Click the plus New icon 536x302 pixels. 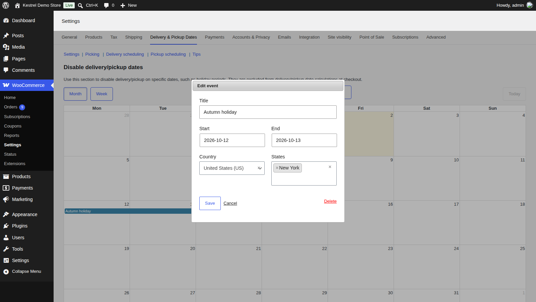(123, 5)
